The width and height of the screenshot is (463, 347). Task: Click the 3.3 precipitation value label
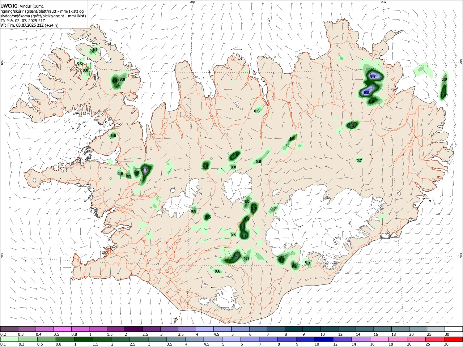coord(352,126)
